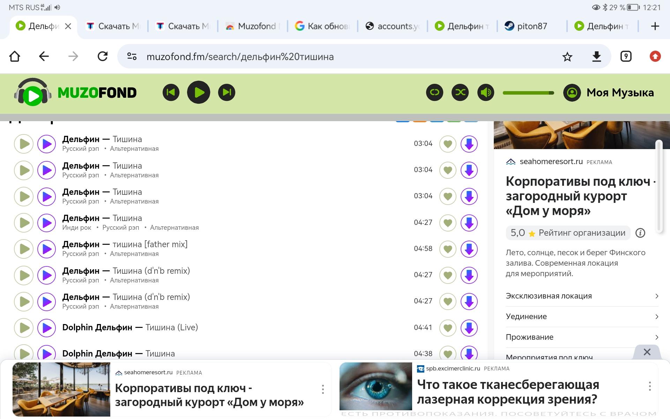Skip to next track in Muzofond player
The height and width of the screenshot is (419, 670).
coord(227,93)
